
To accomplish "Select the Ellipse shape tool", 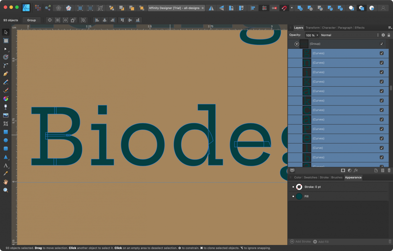I will (x=6, y=140).
